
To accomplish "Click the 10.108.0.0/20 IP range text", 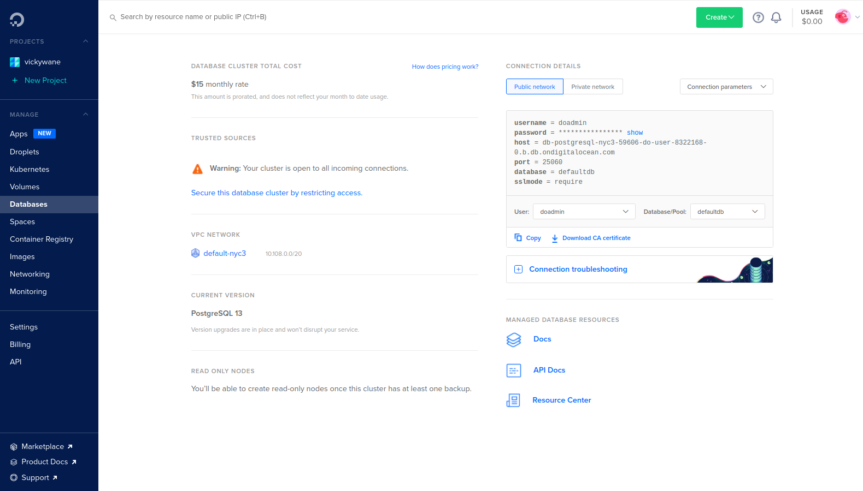I will [x=284, y=254].
